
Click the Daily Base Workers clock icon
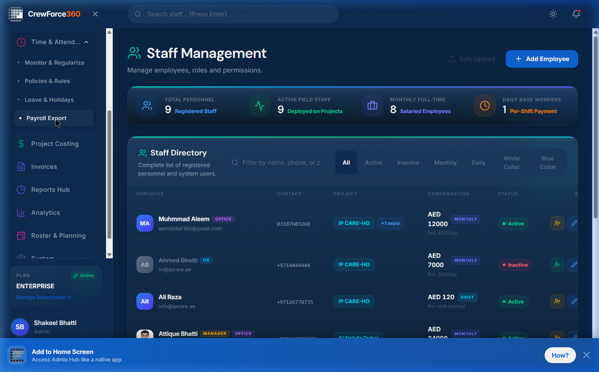(485, 106)
